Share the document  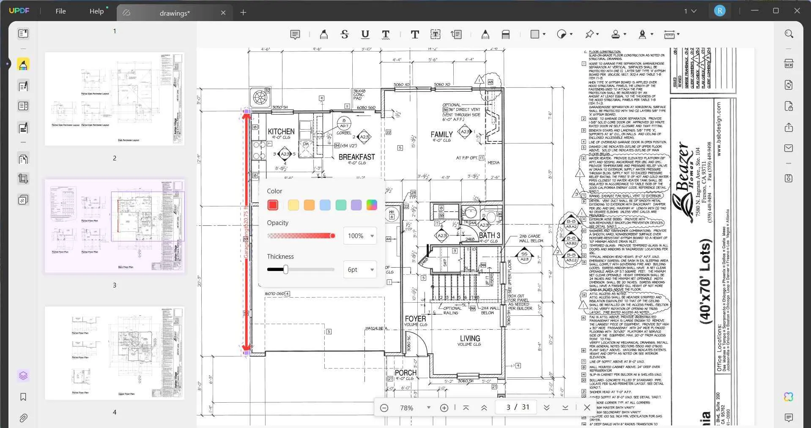tap(789, 127)
